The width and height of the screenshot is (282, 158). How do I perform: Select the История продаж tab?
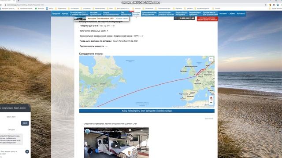tap(136, 14)
